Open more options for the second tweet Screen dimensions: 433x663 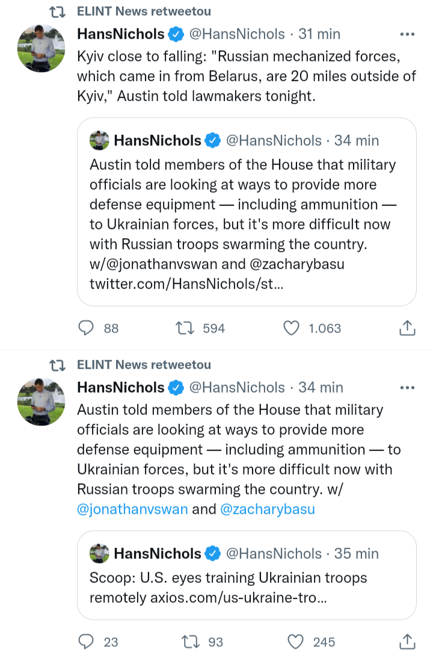point(407,387)
